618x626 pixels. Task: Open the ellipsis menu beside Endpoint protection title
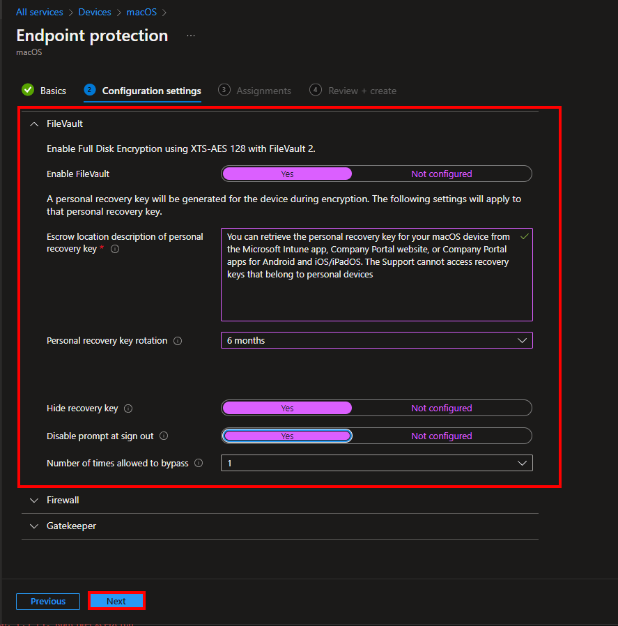[x=191, y=36]
